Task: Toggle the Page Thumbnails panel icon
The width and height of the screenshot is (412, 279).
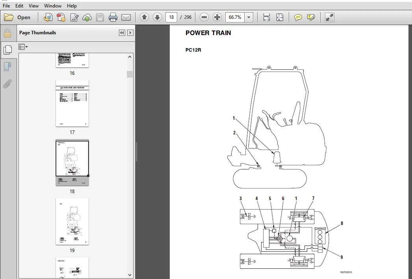Action: pos(7,50)
